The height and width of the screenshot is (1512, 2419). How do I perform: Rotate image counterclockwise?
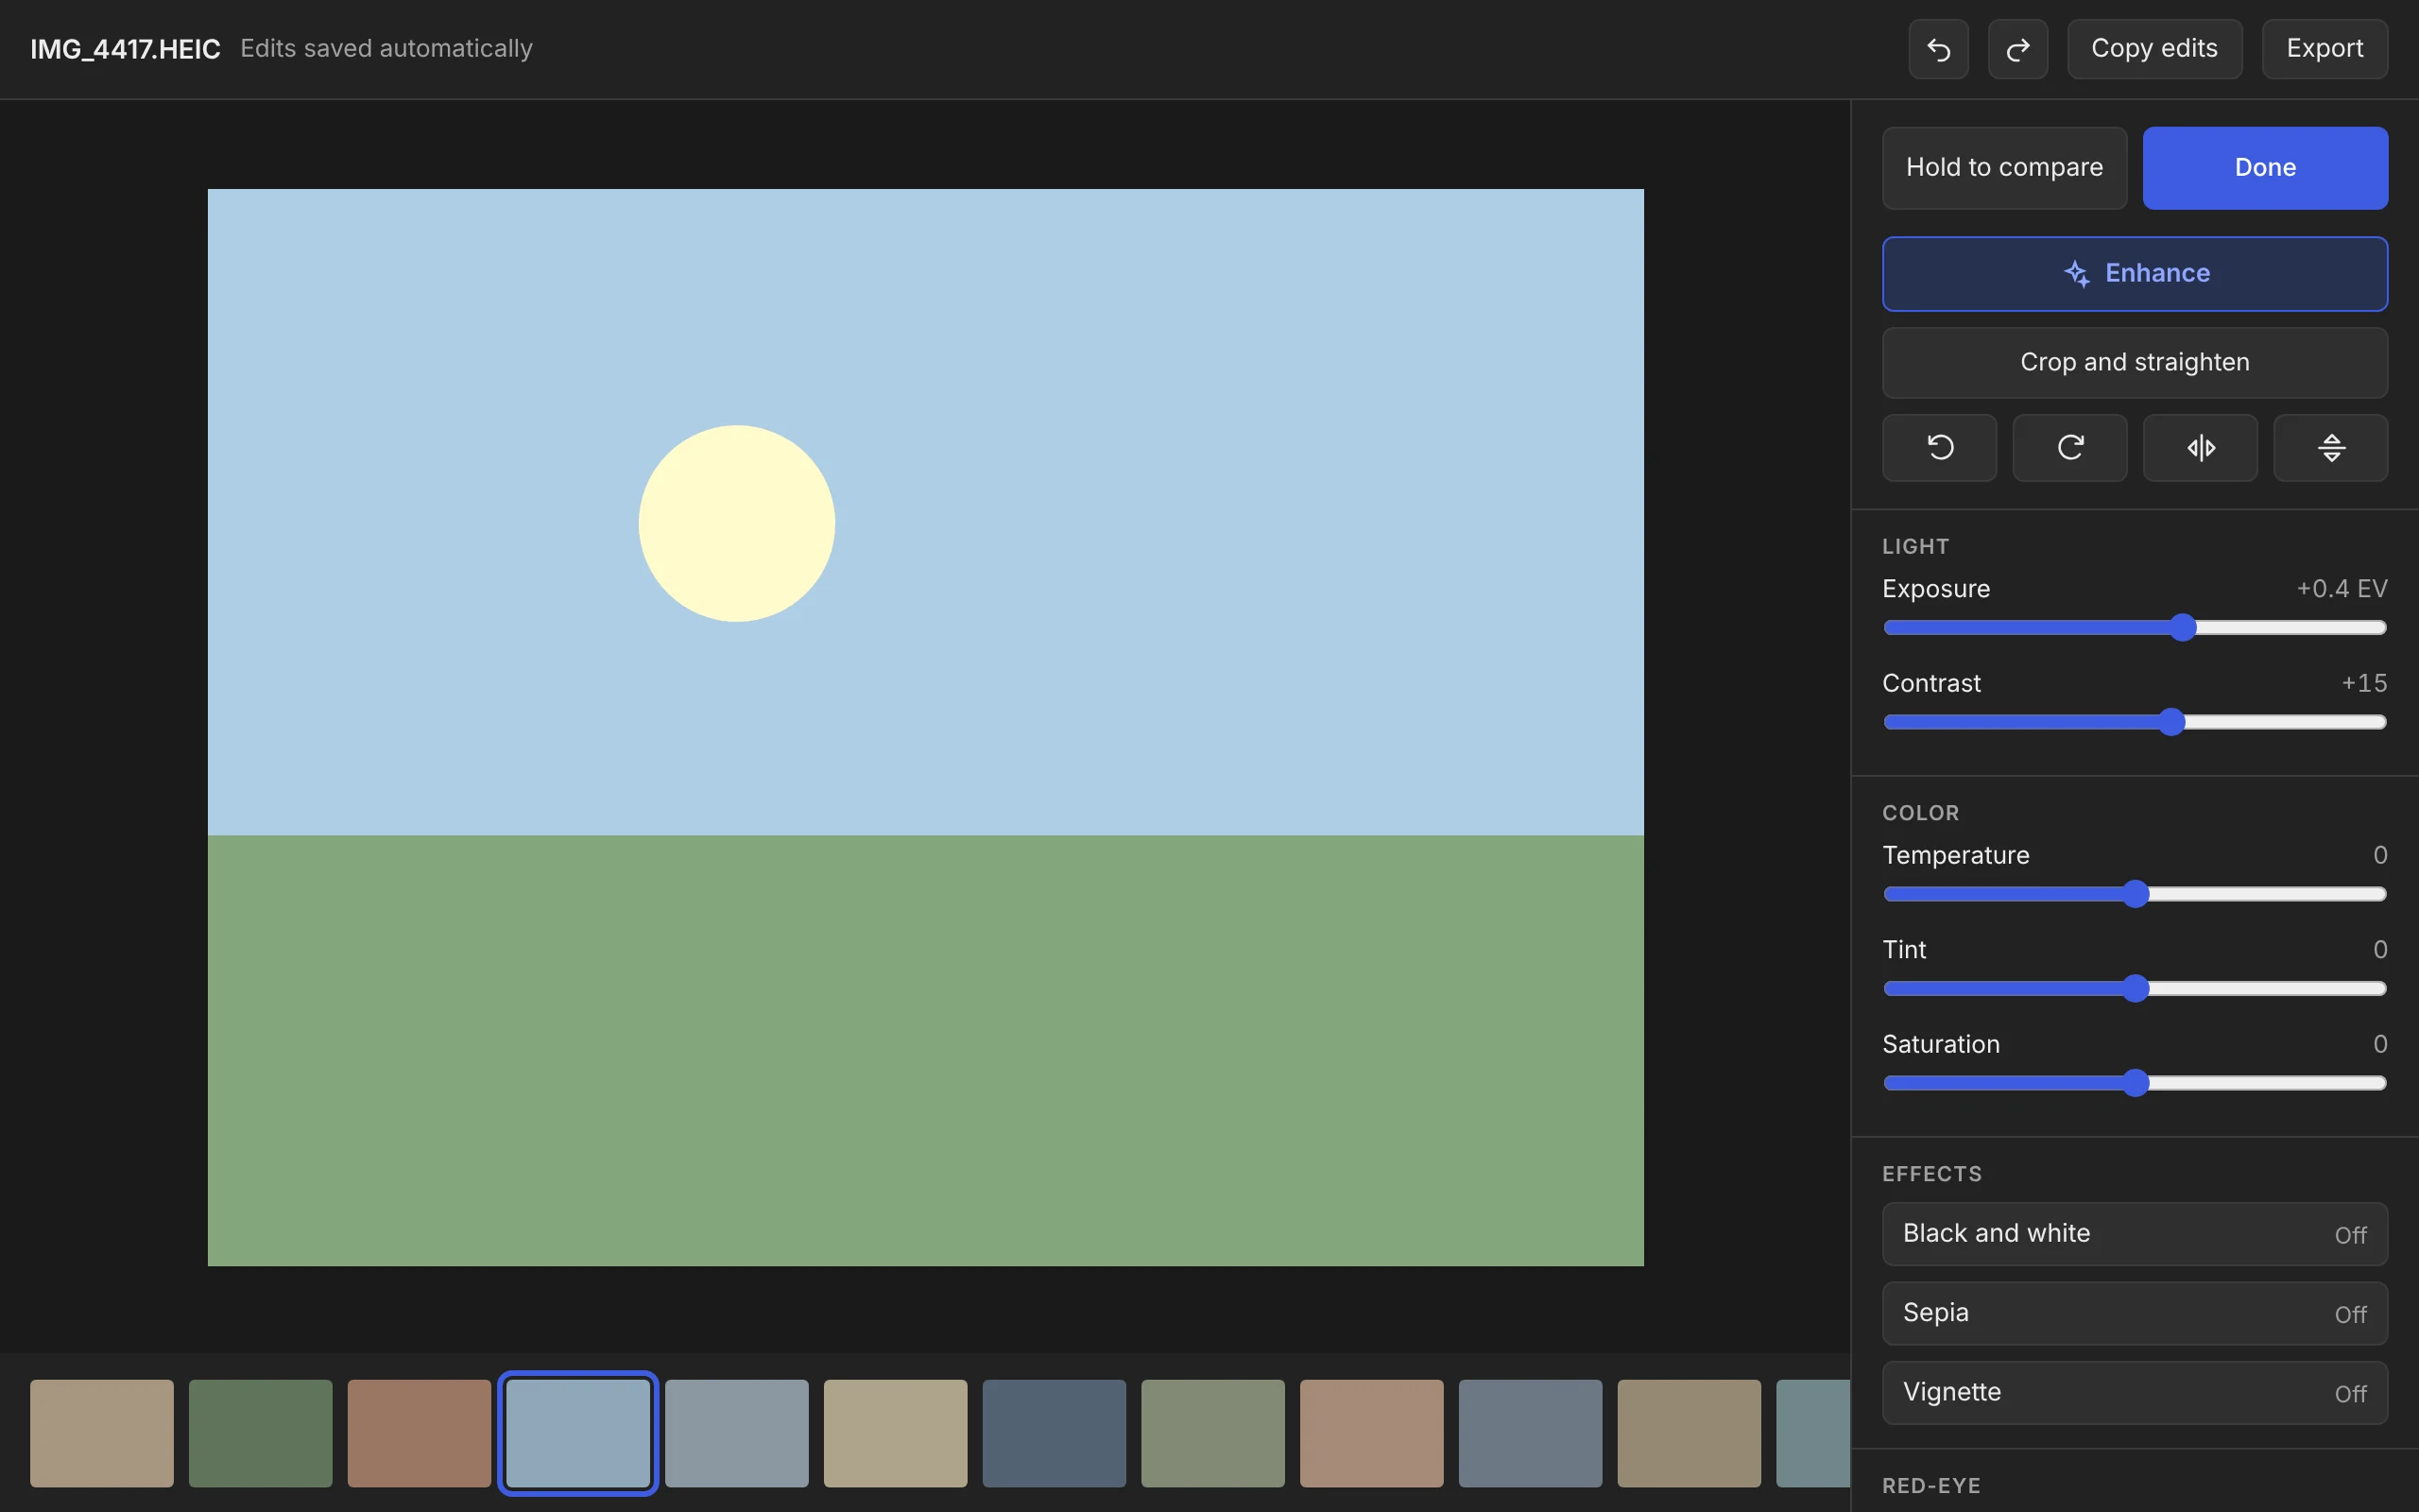click(x=1939, y=447)
